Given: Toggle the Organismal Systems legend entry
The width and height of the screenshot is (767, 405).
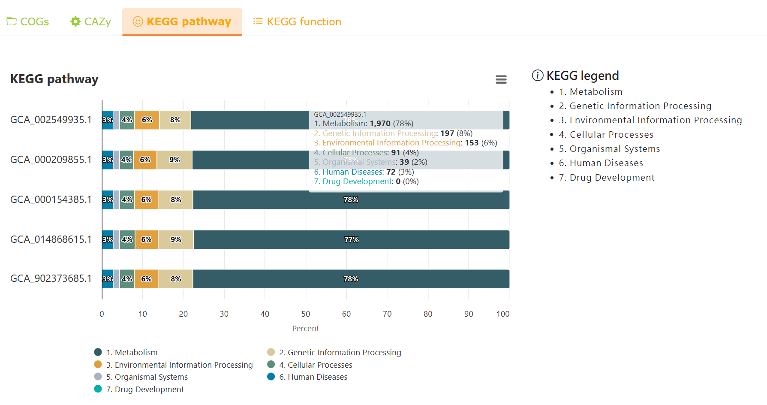Looking at the screenshot, I should tap(147, 377).
